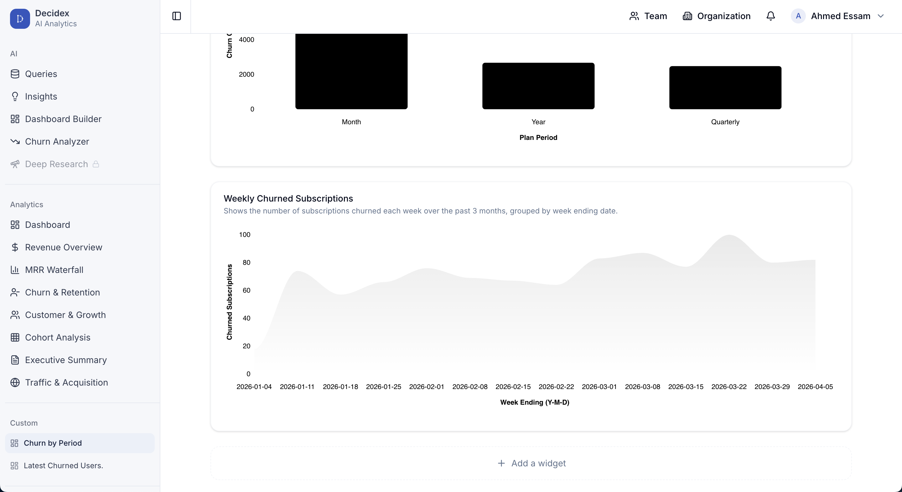Toggle the sidebar collapse button
The width and height of the screenshot is (902, 492).
click(x=176, y=16)
